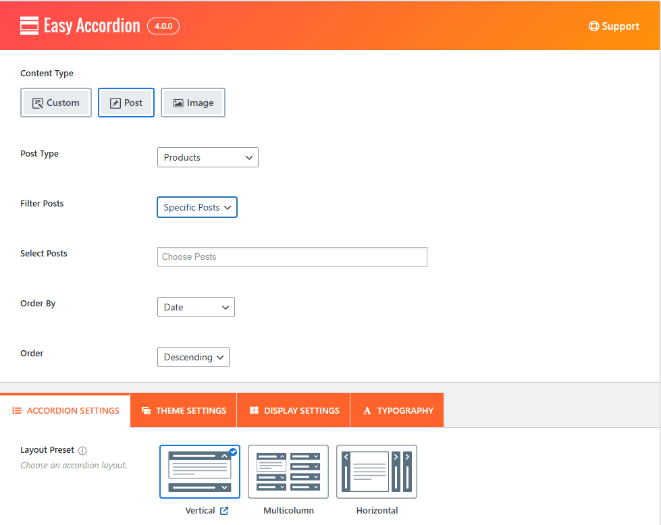Go to the Typography tab
This screenshot has height=525, width=661.
(x=398, y=410)
